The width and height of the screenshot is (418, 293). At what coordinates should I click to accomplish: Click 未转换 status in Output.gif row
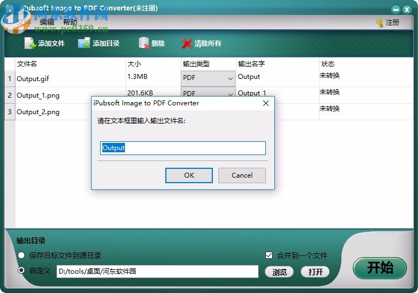click(330, 76)
